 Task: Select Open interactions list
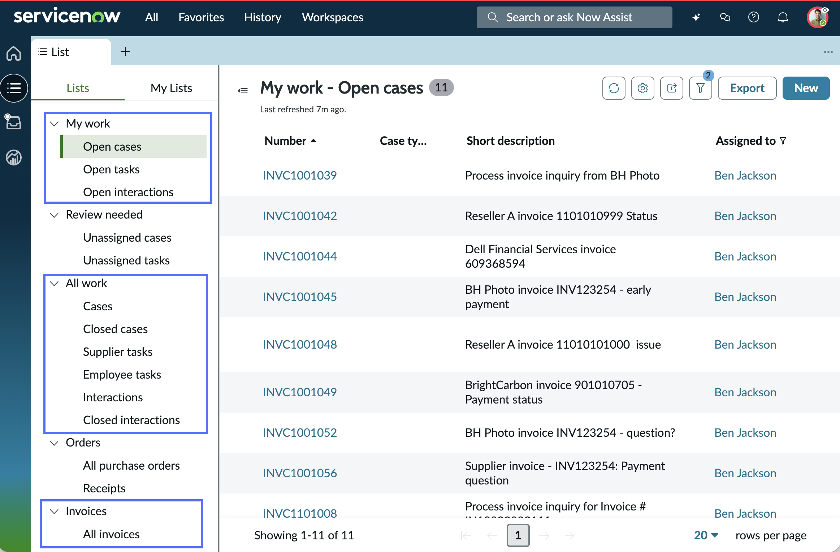point(128,192)
